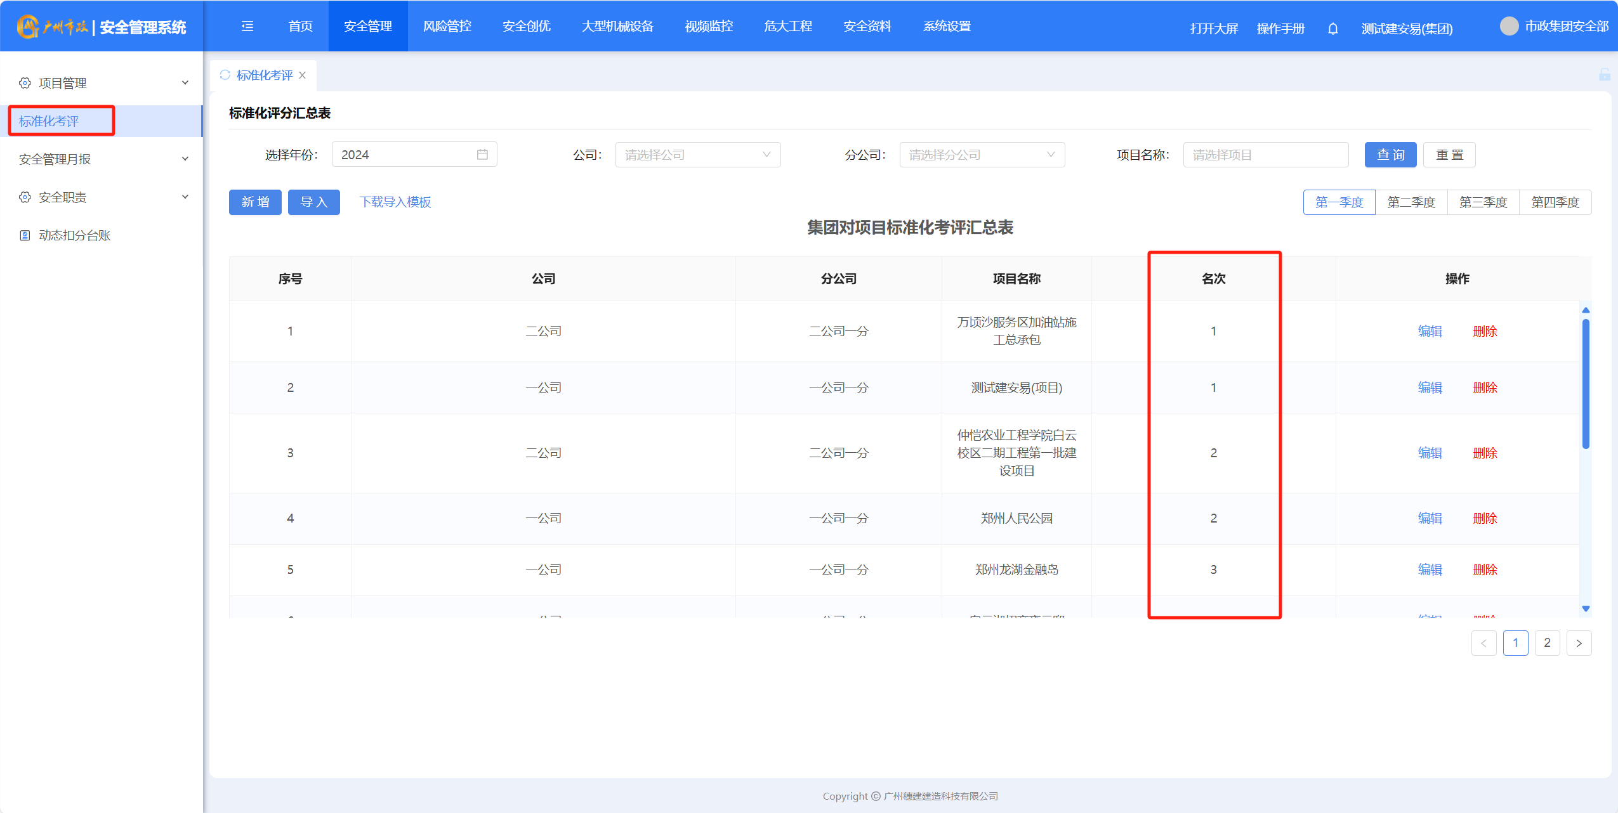Viewport: 1618px width, 813px height.
Task: Open the 风险管控 top menu
Action: pyautogui.click(x=447, y=26)
